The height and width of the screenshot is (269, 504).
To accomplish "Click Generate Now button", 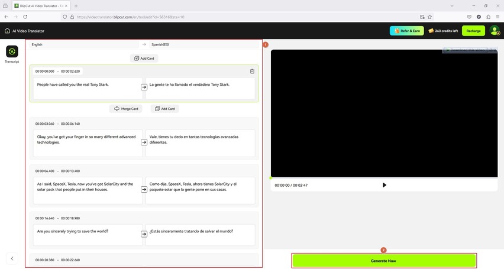I will pyautogui.click(x=383, y=260).
